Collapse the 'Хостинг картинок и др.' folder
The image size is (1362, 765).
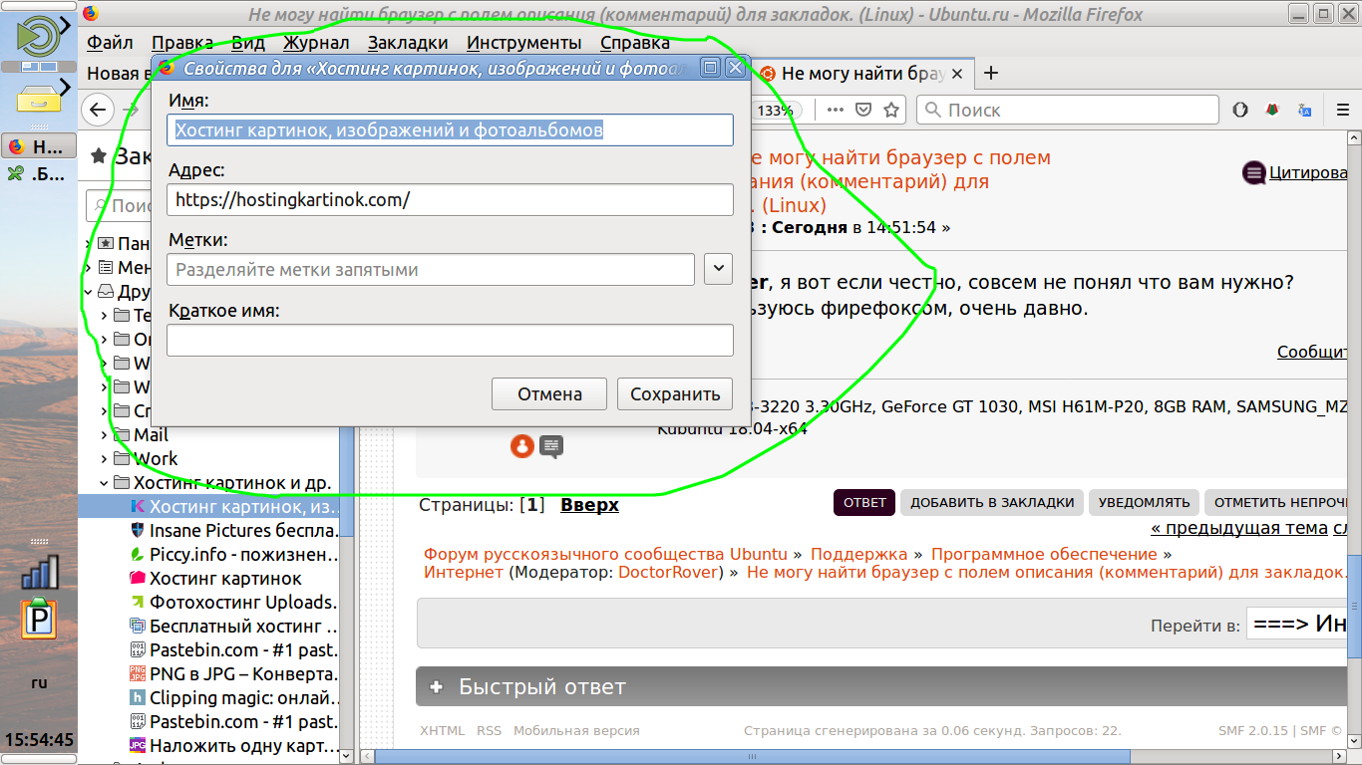pyautogui.click(x=105, y=483)
